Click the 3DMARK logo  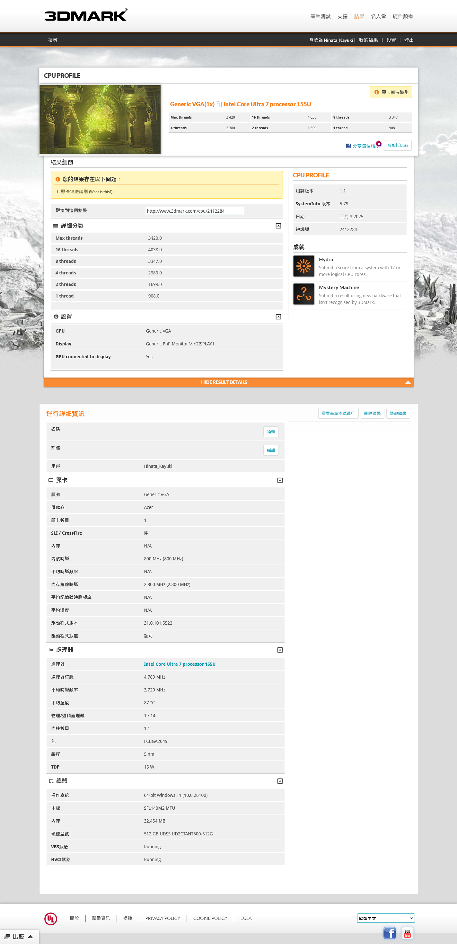[x=86, y=15]
